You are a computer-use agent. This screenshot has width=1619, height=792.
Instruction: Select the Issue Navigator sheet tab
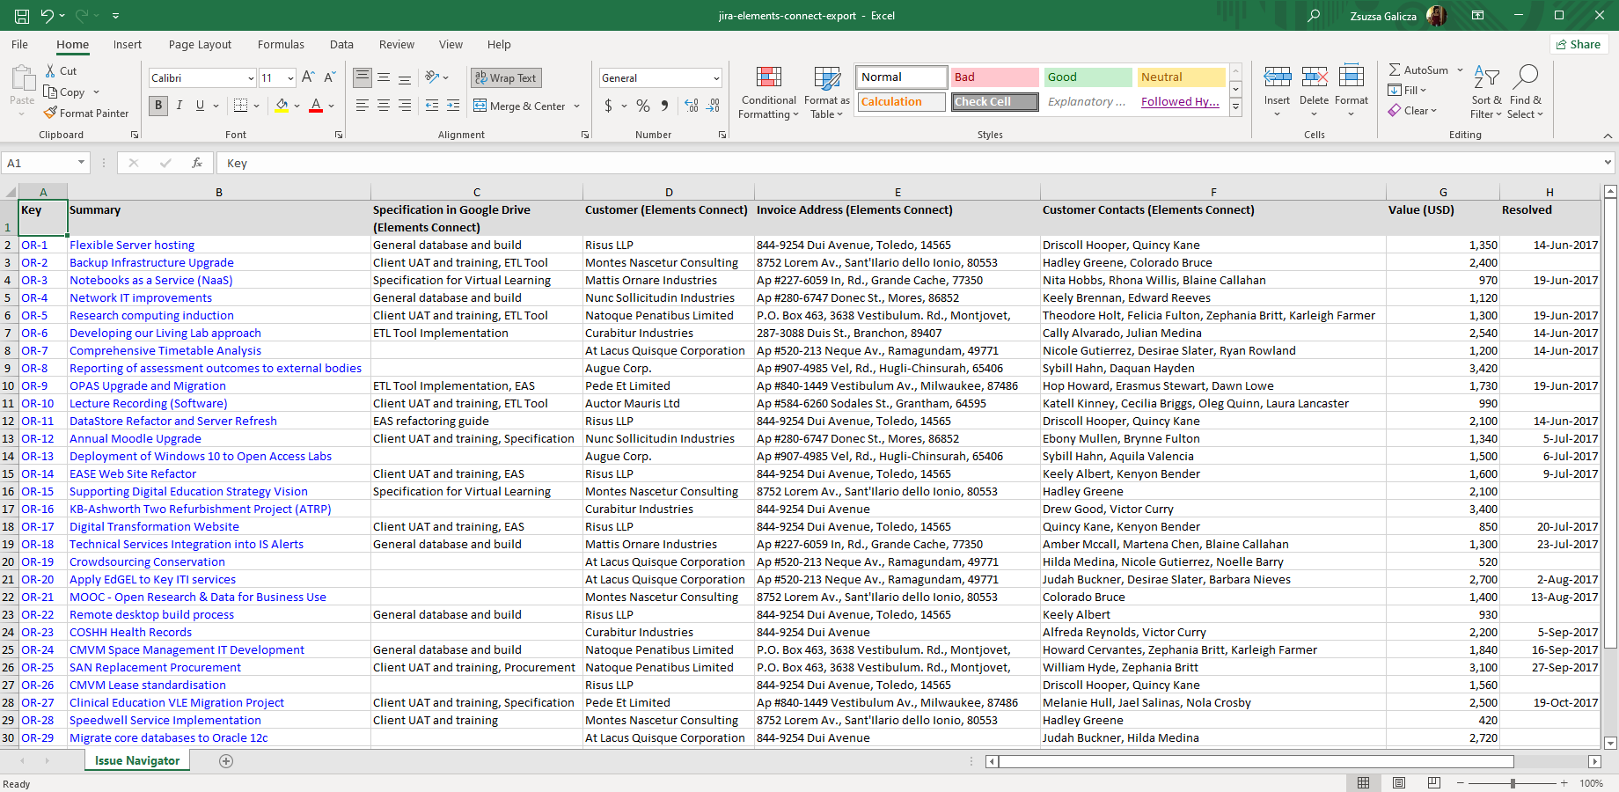coord(137,761)
